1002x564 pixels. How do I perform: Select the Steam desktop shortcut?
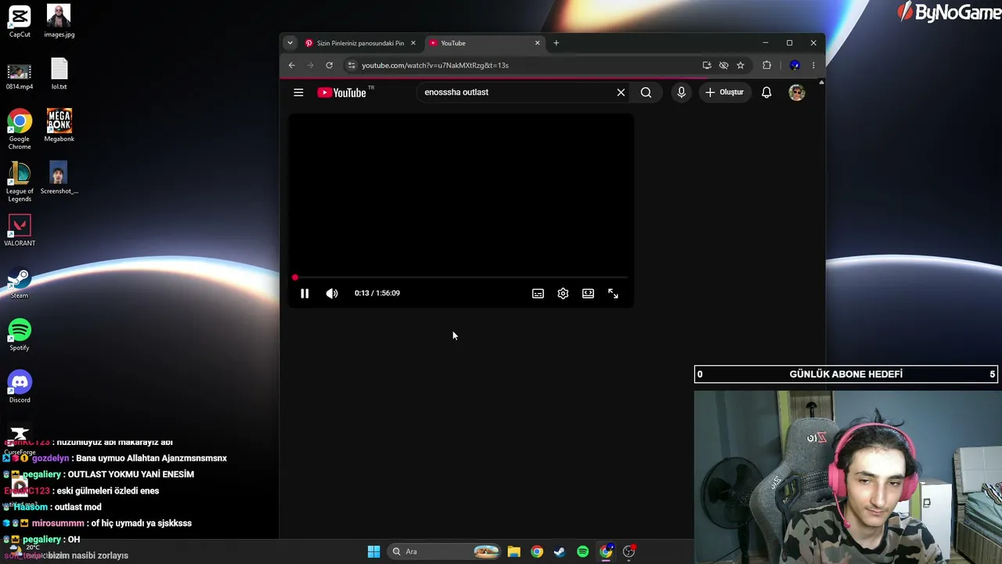pyautogui.click(x=20, y=284)
